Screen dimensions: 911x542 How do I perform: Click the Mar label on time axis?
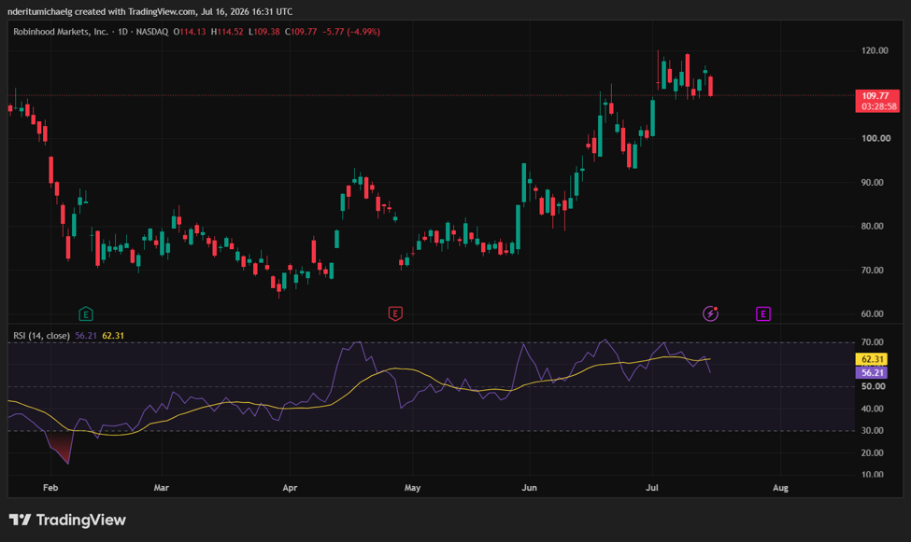click(162, 488)
